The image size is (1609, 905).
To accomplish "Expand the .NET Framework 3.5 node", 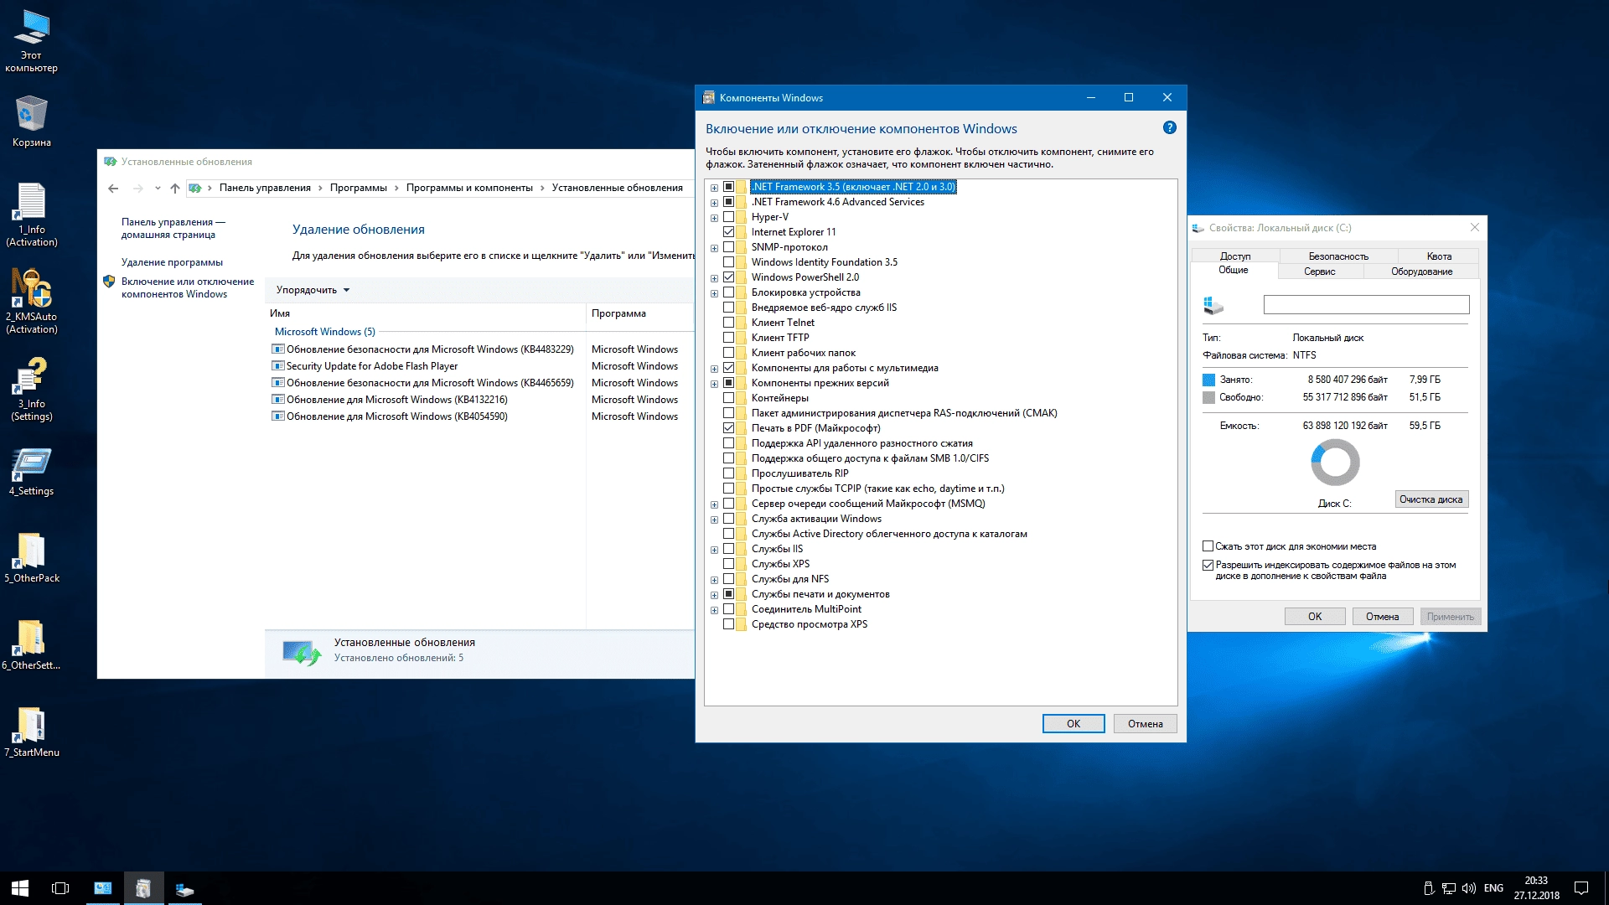I will coord(714,188).
